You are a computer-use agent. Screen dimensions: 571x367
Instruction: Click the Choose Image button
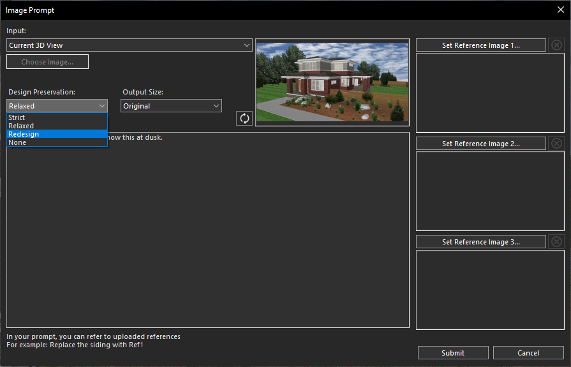tap(47, 61)
